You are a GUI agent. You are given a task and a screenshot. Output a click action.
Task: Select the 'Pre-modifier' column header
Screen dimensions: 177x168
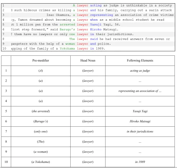[x=41, y=60]
